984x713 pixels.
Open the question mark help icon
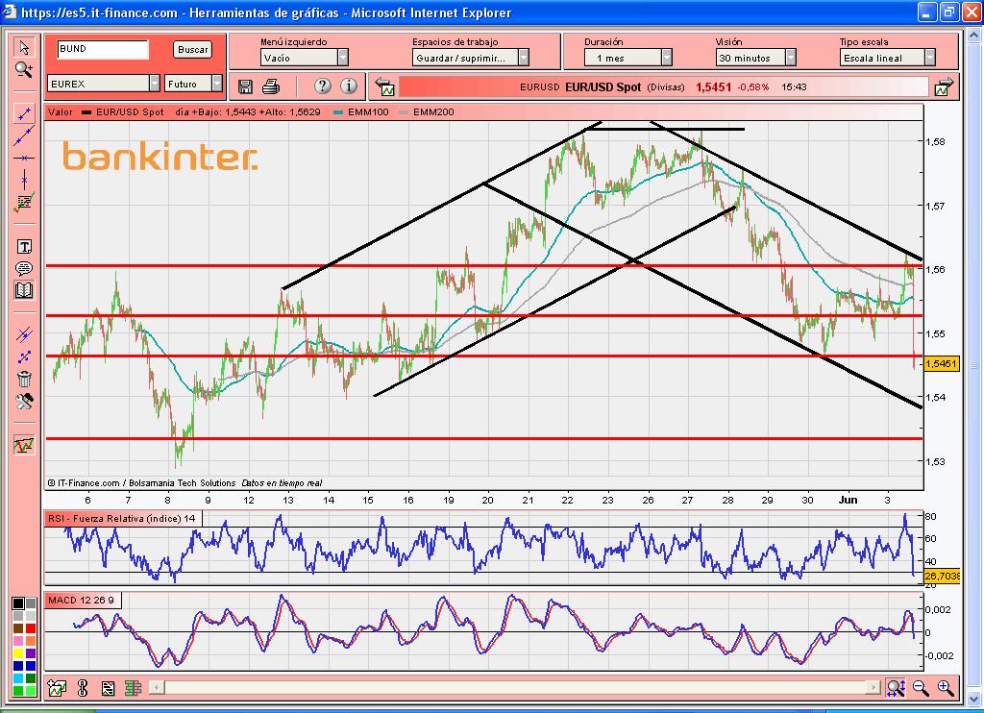(322, 86)
